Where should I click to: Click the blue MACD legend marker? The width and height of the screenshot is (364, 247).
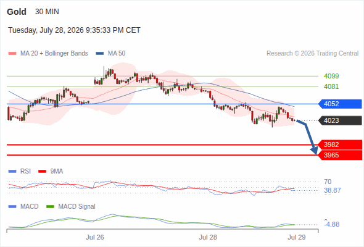(12, 207)
